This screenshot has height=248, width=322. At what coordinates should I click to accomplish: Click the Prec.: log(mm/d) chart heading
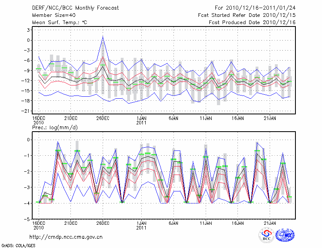tap(54, 127)
